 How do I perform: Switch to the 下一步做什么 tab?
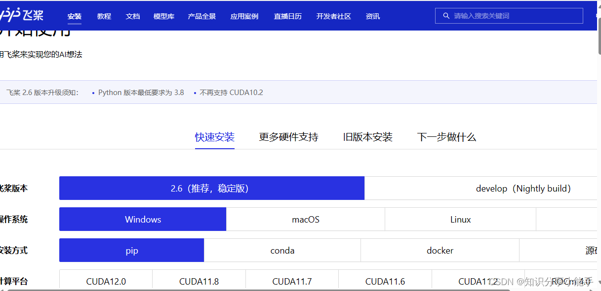(x=447, y=137)
